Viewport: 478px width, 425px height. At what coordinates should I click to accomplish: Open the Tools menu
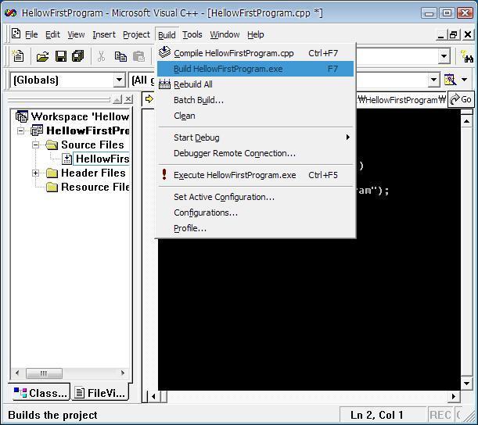[x=192, y=34]
